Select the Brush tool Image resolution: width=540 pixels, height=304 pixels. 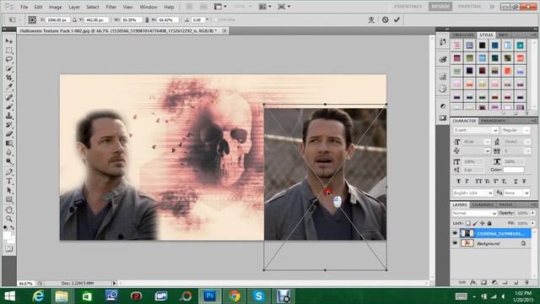[9, 106]
